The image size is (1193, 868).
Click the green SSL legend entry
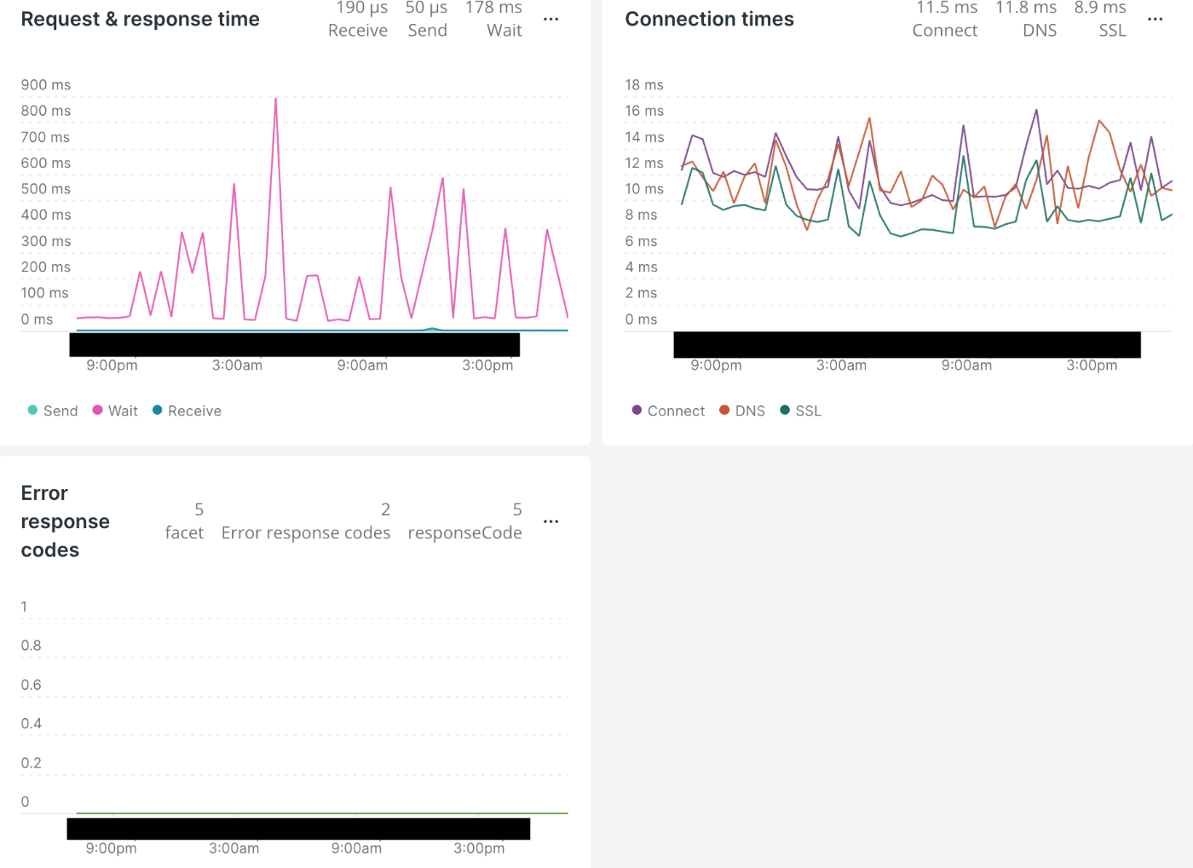(x=801, y=411)
